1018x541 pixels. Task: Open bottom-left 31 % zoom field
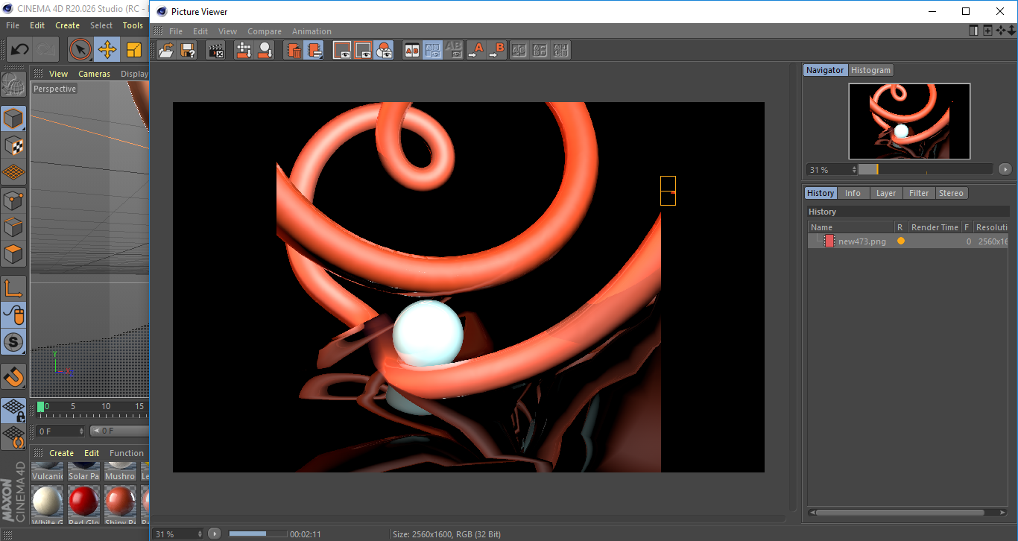177,534
